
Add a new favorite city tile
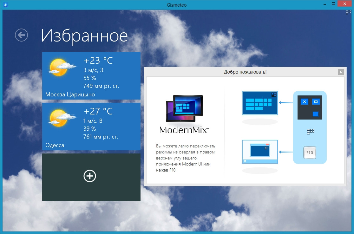[x=91, y=177]
